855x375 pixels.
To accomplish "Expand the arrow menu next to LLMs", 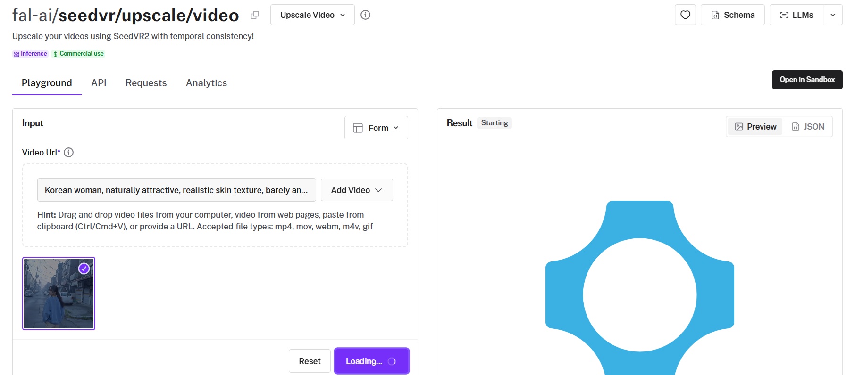I will (833, 15).
